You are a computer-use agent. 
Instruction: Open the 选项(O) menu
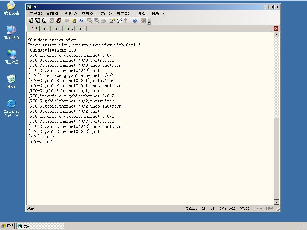tap(88, 13)
